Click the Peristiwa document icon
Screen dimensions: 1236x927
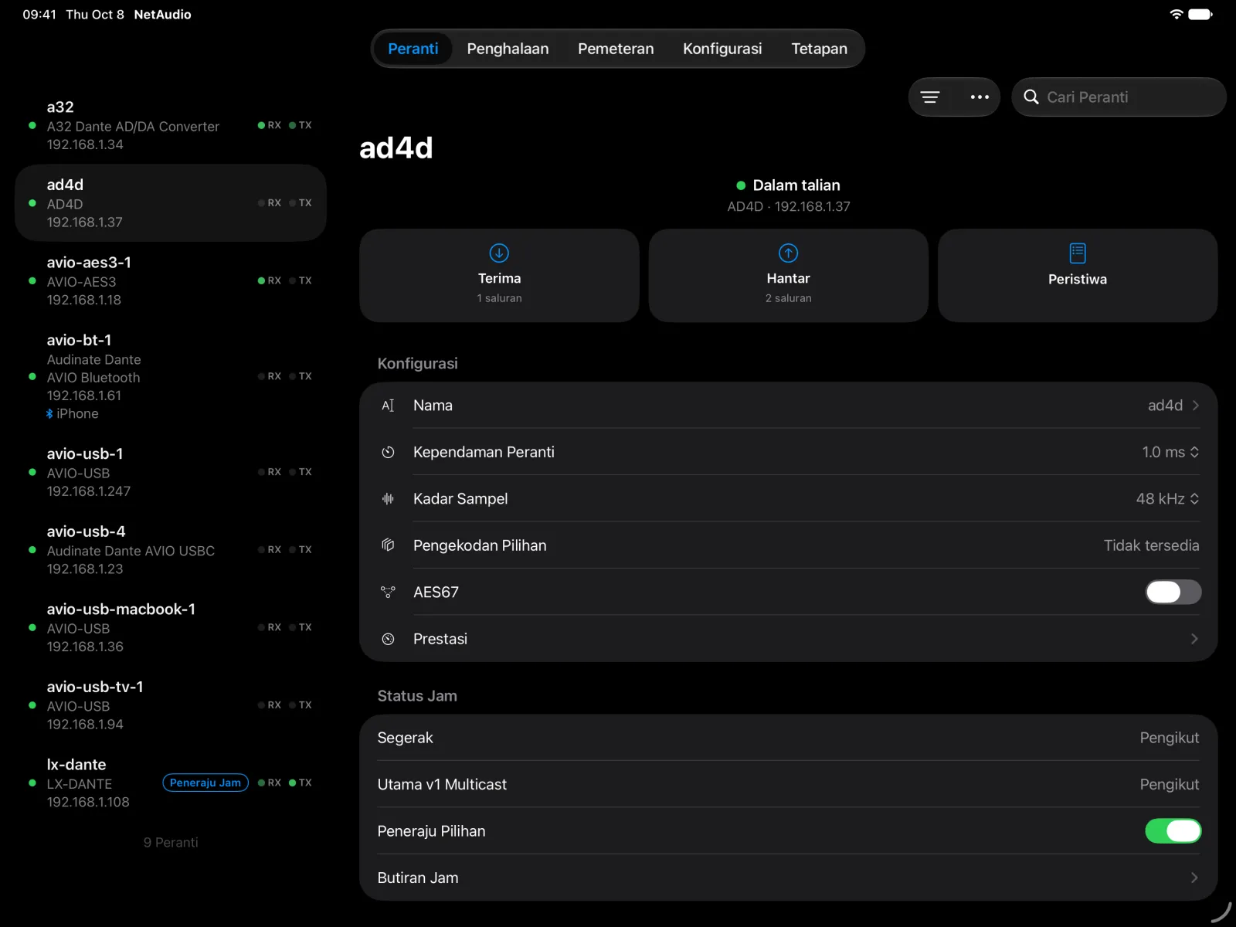click(x=1078, y=253)
